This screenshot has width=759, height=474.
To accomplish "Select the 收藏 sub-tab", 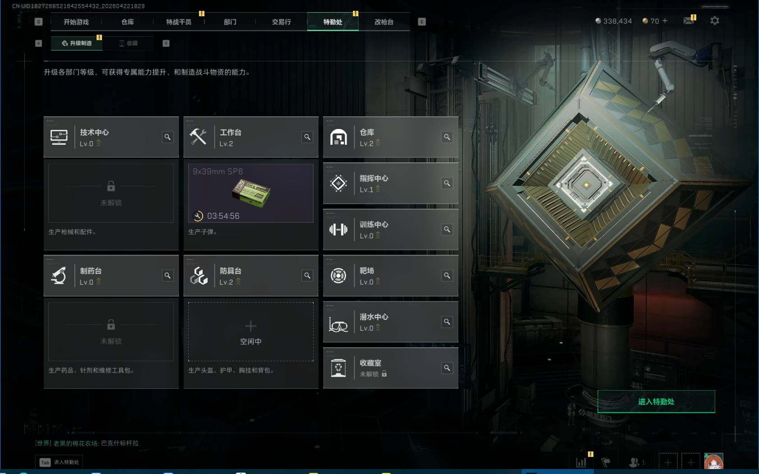I will pyautogui.click(x=128, y=43).
